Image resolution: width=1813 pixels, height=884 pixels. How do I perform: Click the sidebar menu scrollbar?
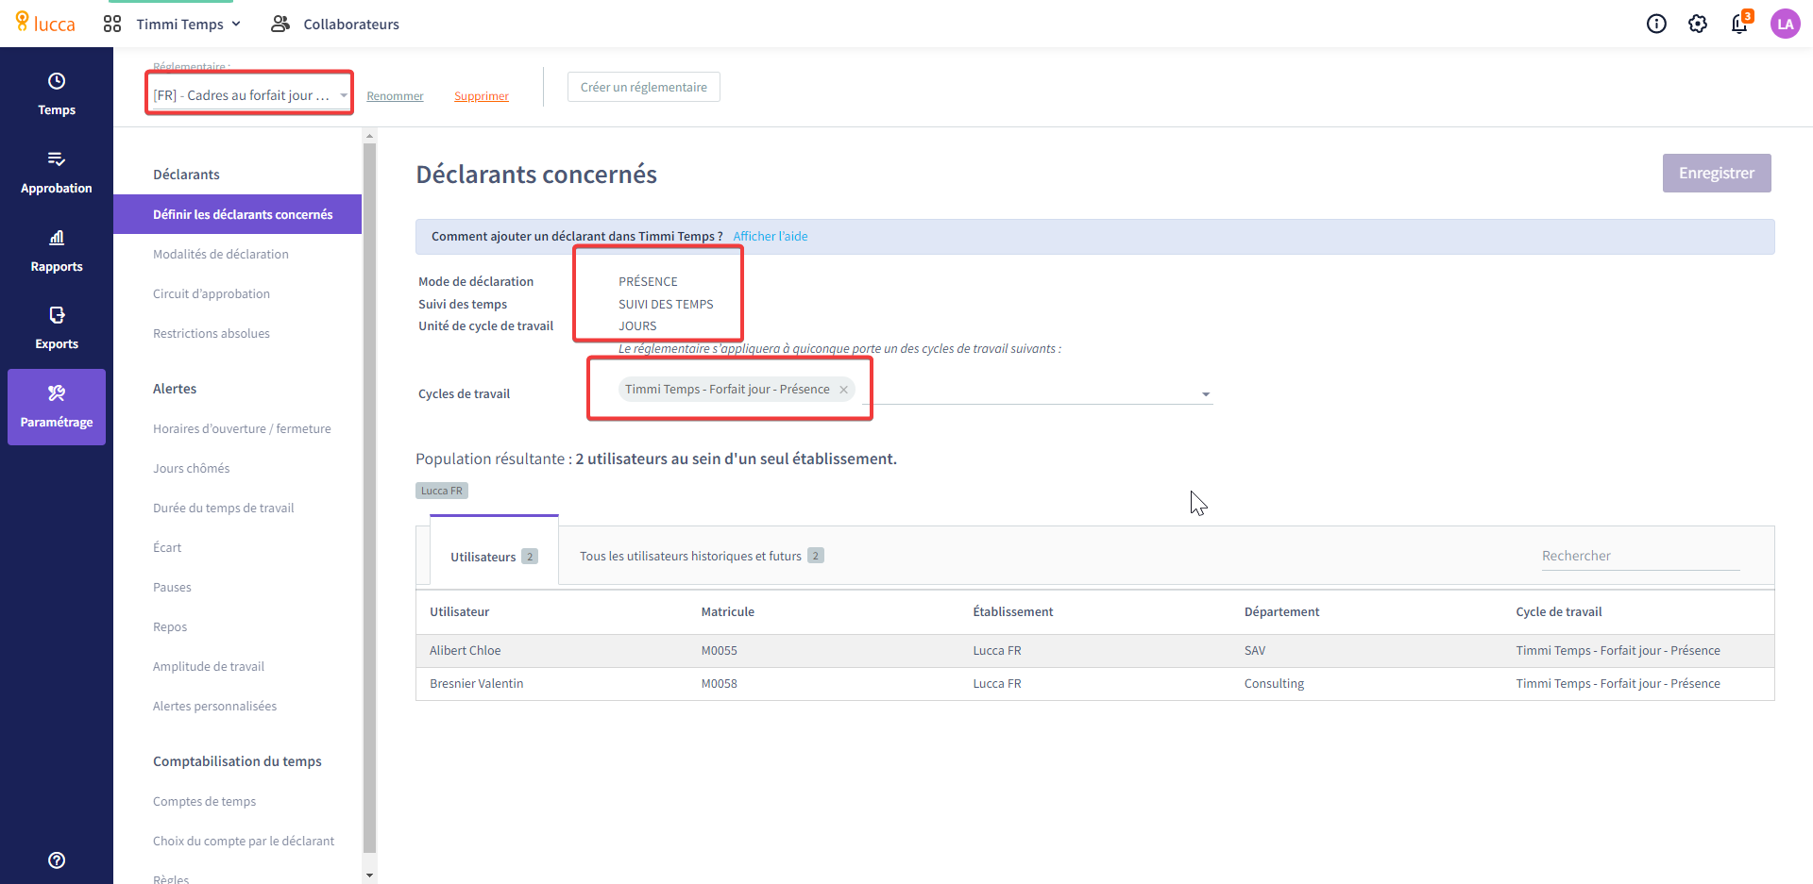369,497
